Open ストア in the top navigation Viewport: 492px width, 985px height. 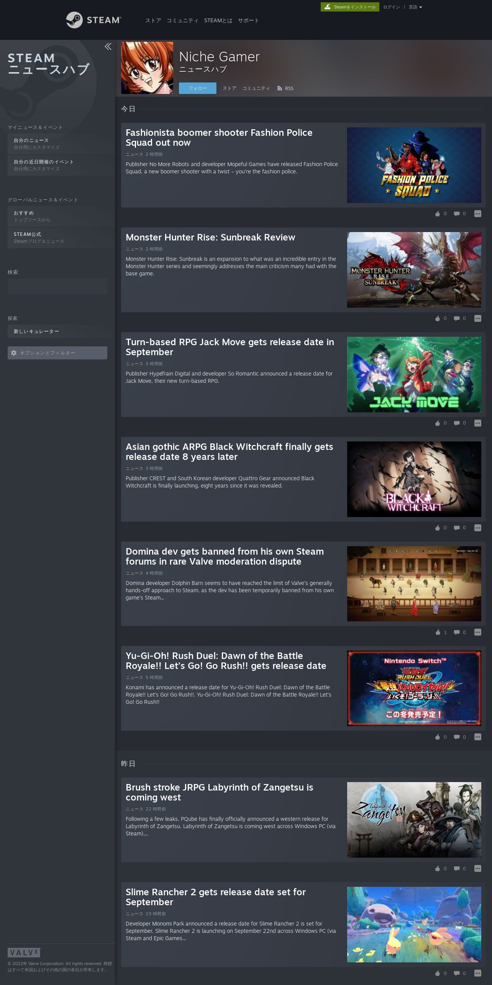click(153, 20)
